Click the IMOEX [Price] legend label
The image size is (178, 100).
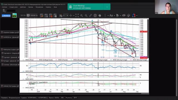pos(29,60)
